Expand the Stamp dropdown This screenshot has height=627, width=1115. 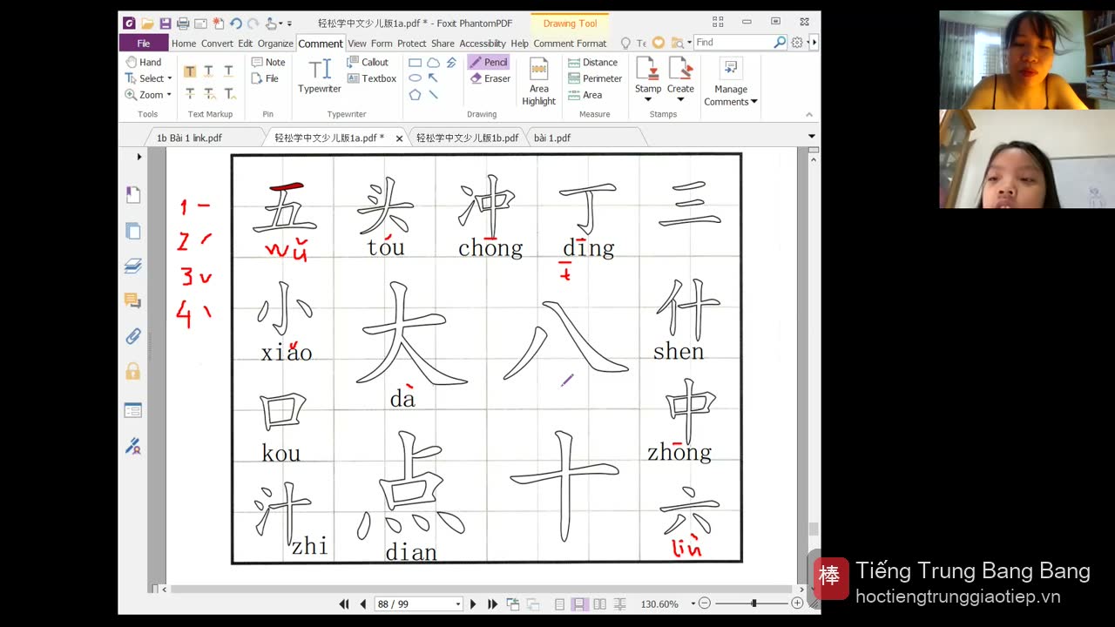click(648, 99)
